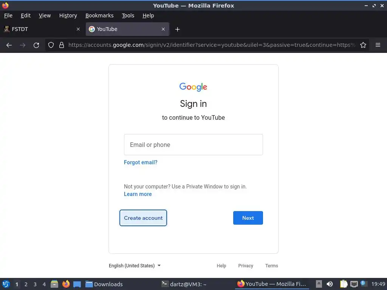Open the Terms footer link
The height and width of the screenshot is (290, 387).
[x=271, y=265]
